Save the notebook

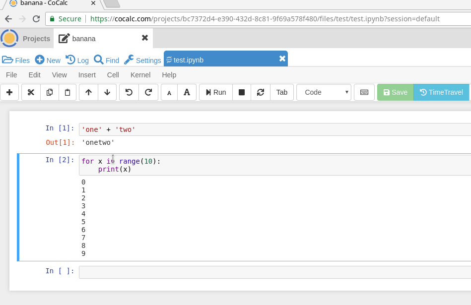(395, 92)
